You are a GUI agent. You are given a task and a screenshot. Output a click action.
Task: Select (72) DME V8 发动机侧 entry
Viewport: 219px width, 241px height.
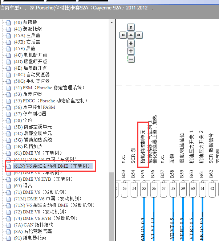40,212
